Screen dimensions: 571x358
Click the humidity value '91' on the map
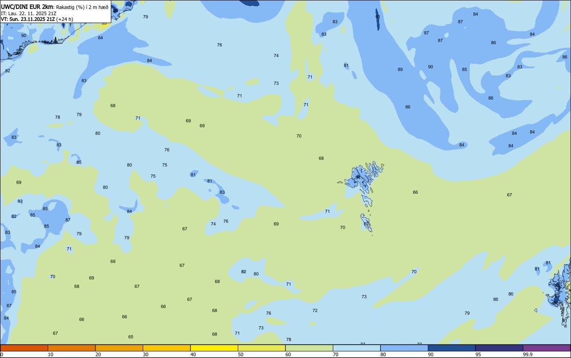point(378,17)
